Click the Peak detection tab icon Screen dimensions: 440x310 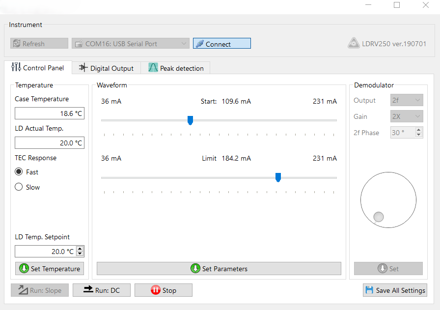(153, 68)
